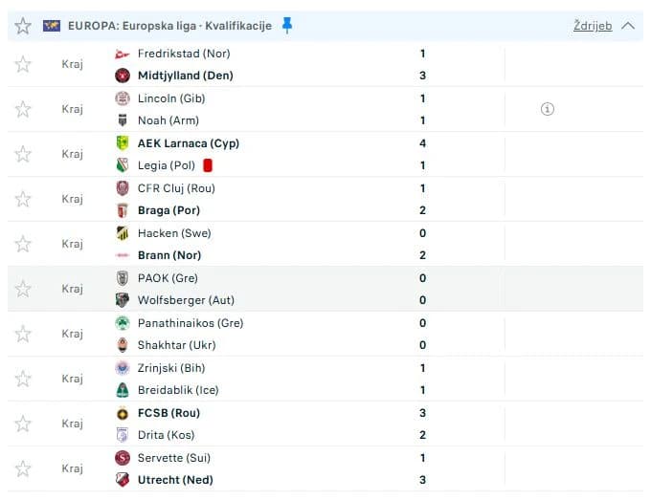The image size is (651, 500).
Task: Click the Zrinjski (Bih) team name
Action: 171,368
